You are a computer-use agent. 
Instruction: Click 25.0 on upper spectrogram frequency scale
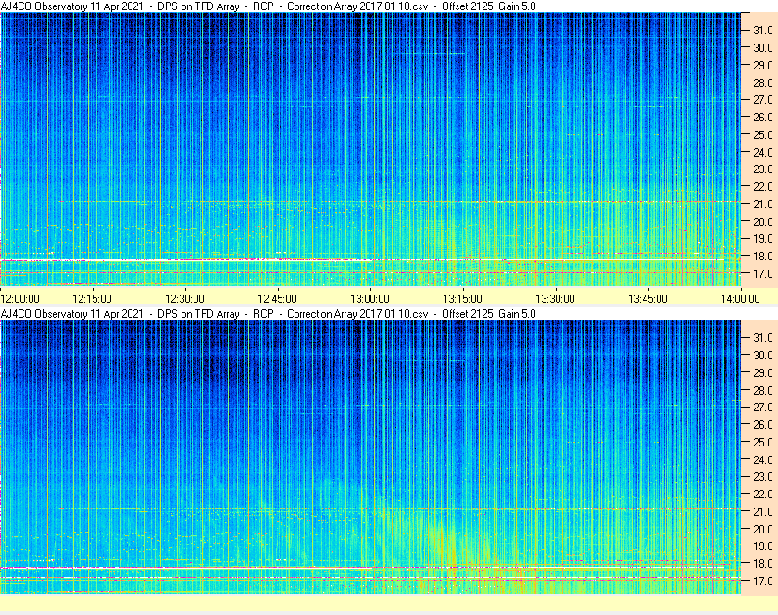tap(763, 134)
